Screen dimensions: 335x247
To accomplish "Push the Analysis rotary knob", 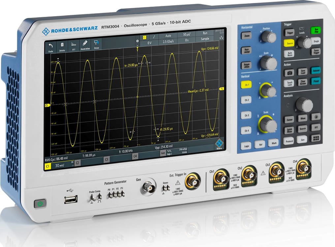I will (304, 104).
